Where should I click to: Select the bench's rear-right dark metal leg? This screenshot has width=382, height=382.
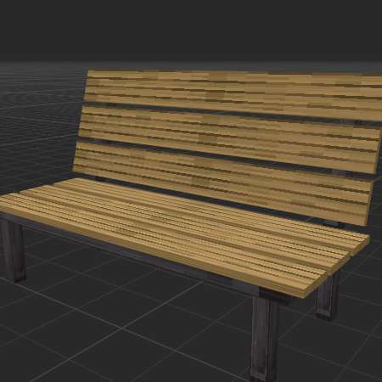pos(328,295)
